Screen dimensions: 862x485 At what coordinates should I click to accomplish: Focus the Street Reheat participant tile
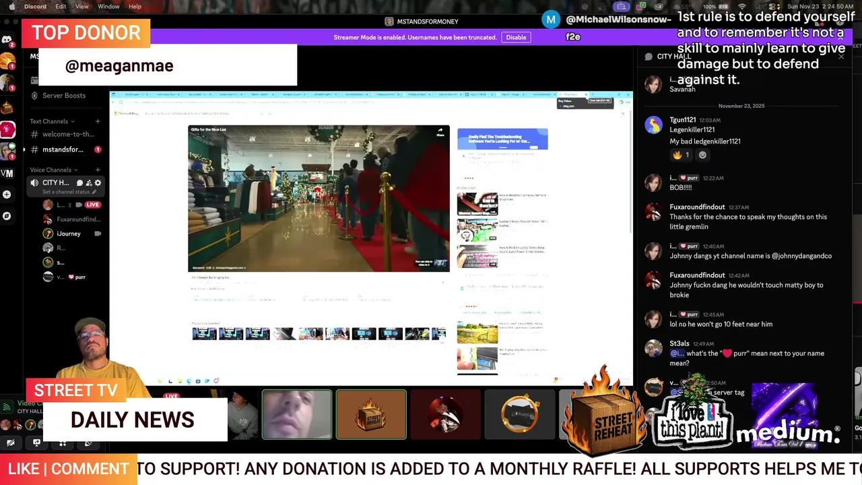(x=371, y=414)
